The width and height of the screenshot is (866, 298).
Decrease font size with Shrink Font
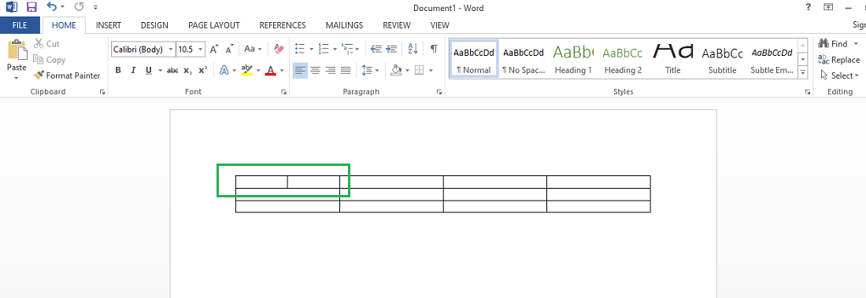tap(230, 49)
